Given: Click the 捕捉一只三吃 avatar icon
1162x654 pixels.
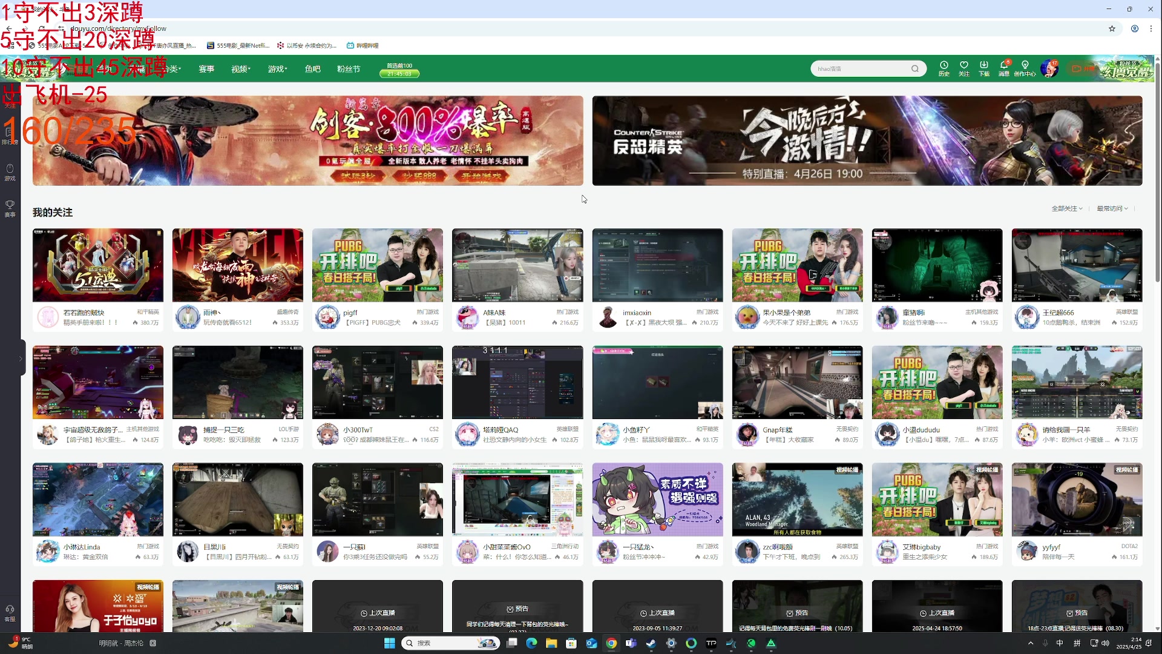Looking at the screenshot, I should (x=188, y=434).
